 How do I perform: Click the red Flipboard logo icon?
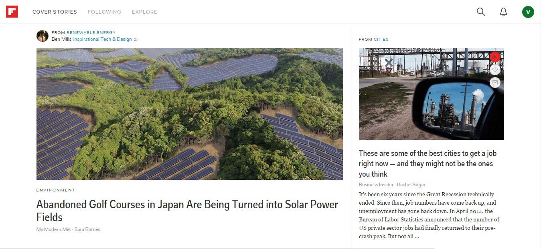12,12
